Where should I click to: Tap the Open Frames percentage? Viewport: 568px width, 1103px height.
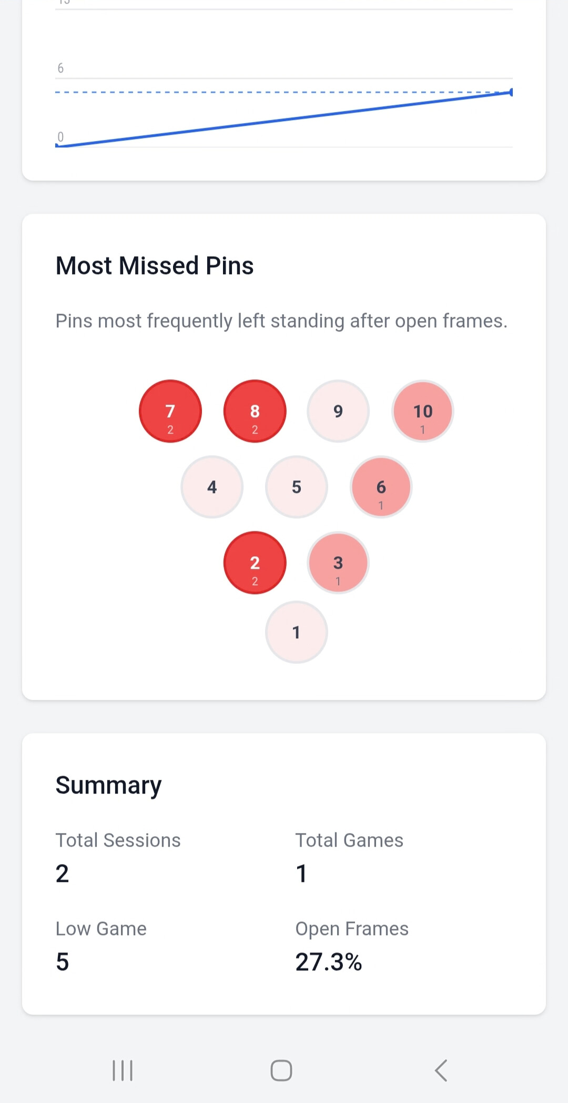(329, 961)
